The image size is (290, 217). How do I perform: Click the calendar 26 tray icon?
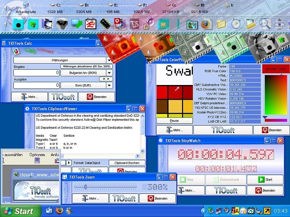pyautogui.click(x=251, y=211)
